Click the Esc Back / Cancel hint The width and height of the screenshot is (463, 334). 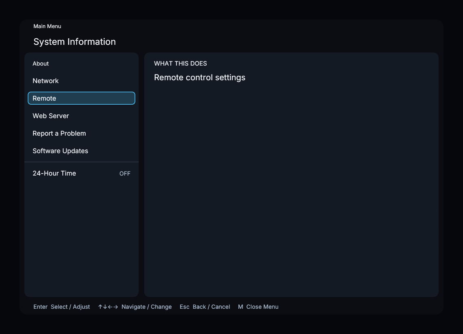click(205, 307)
